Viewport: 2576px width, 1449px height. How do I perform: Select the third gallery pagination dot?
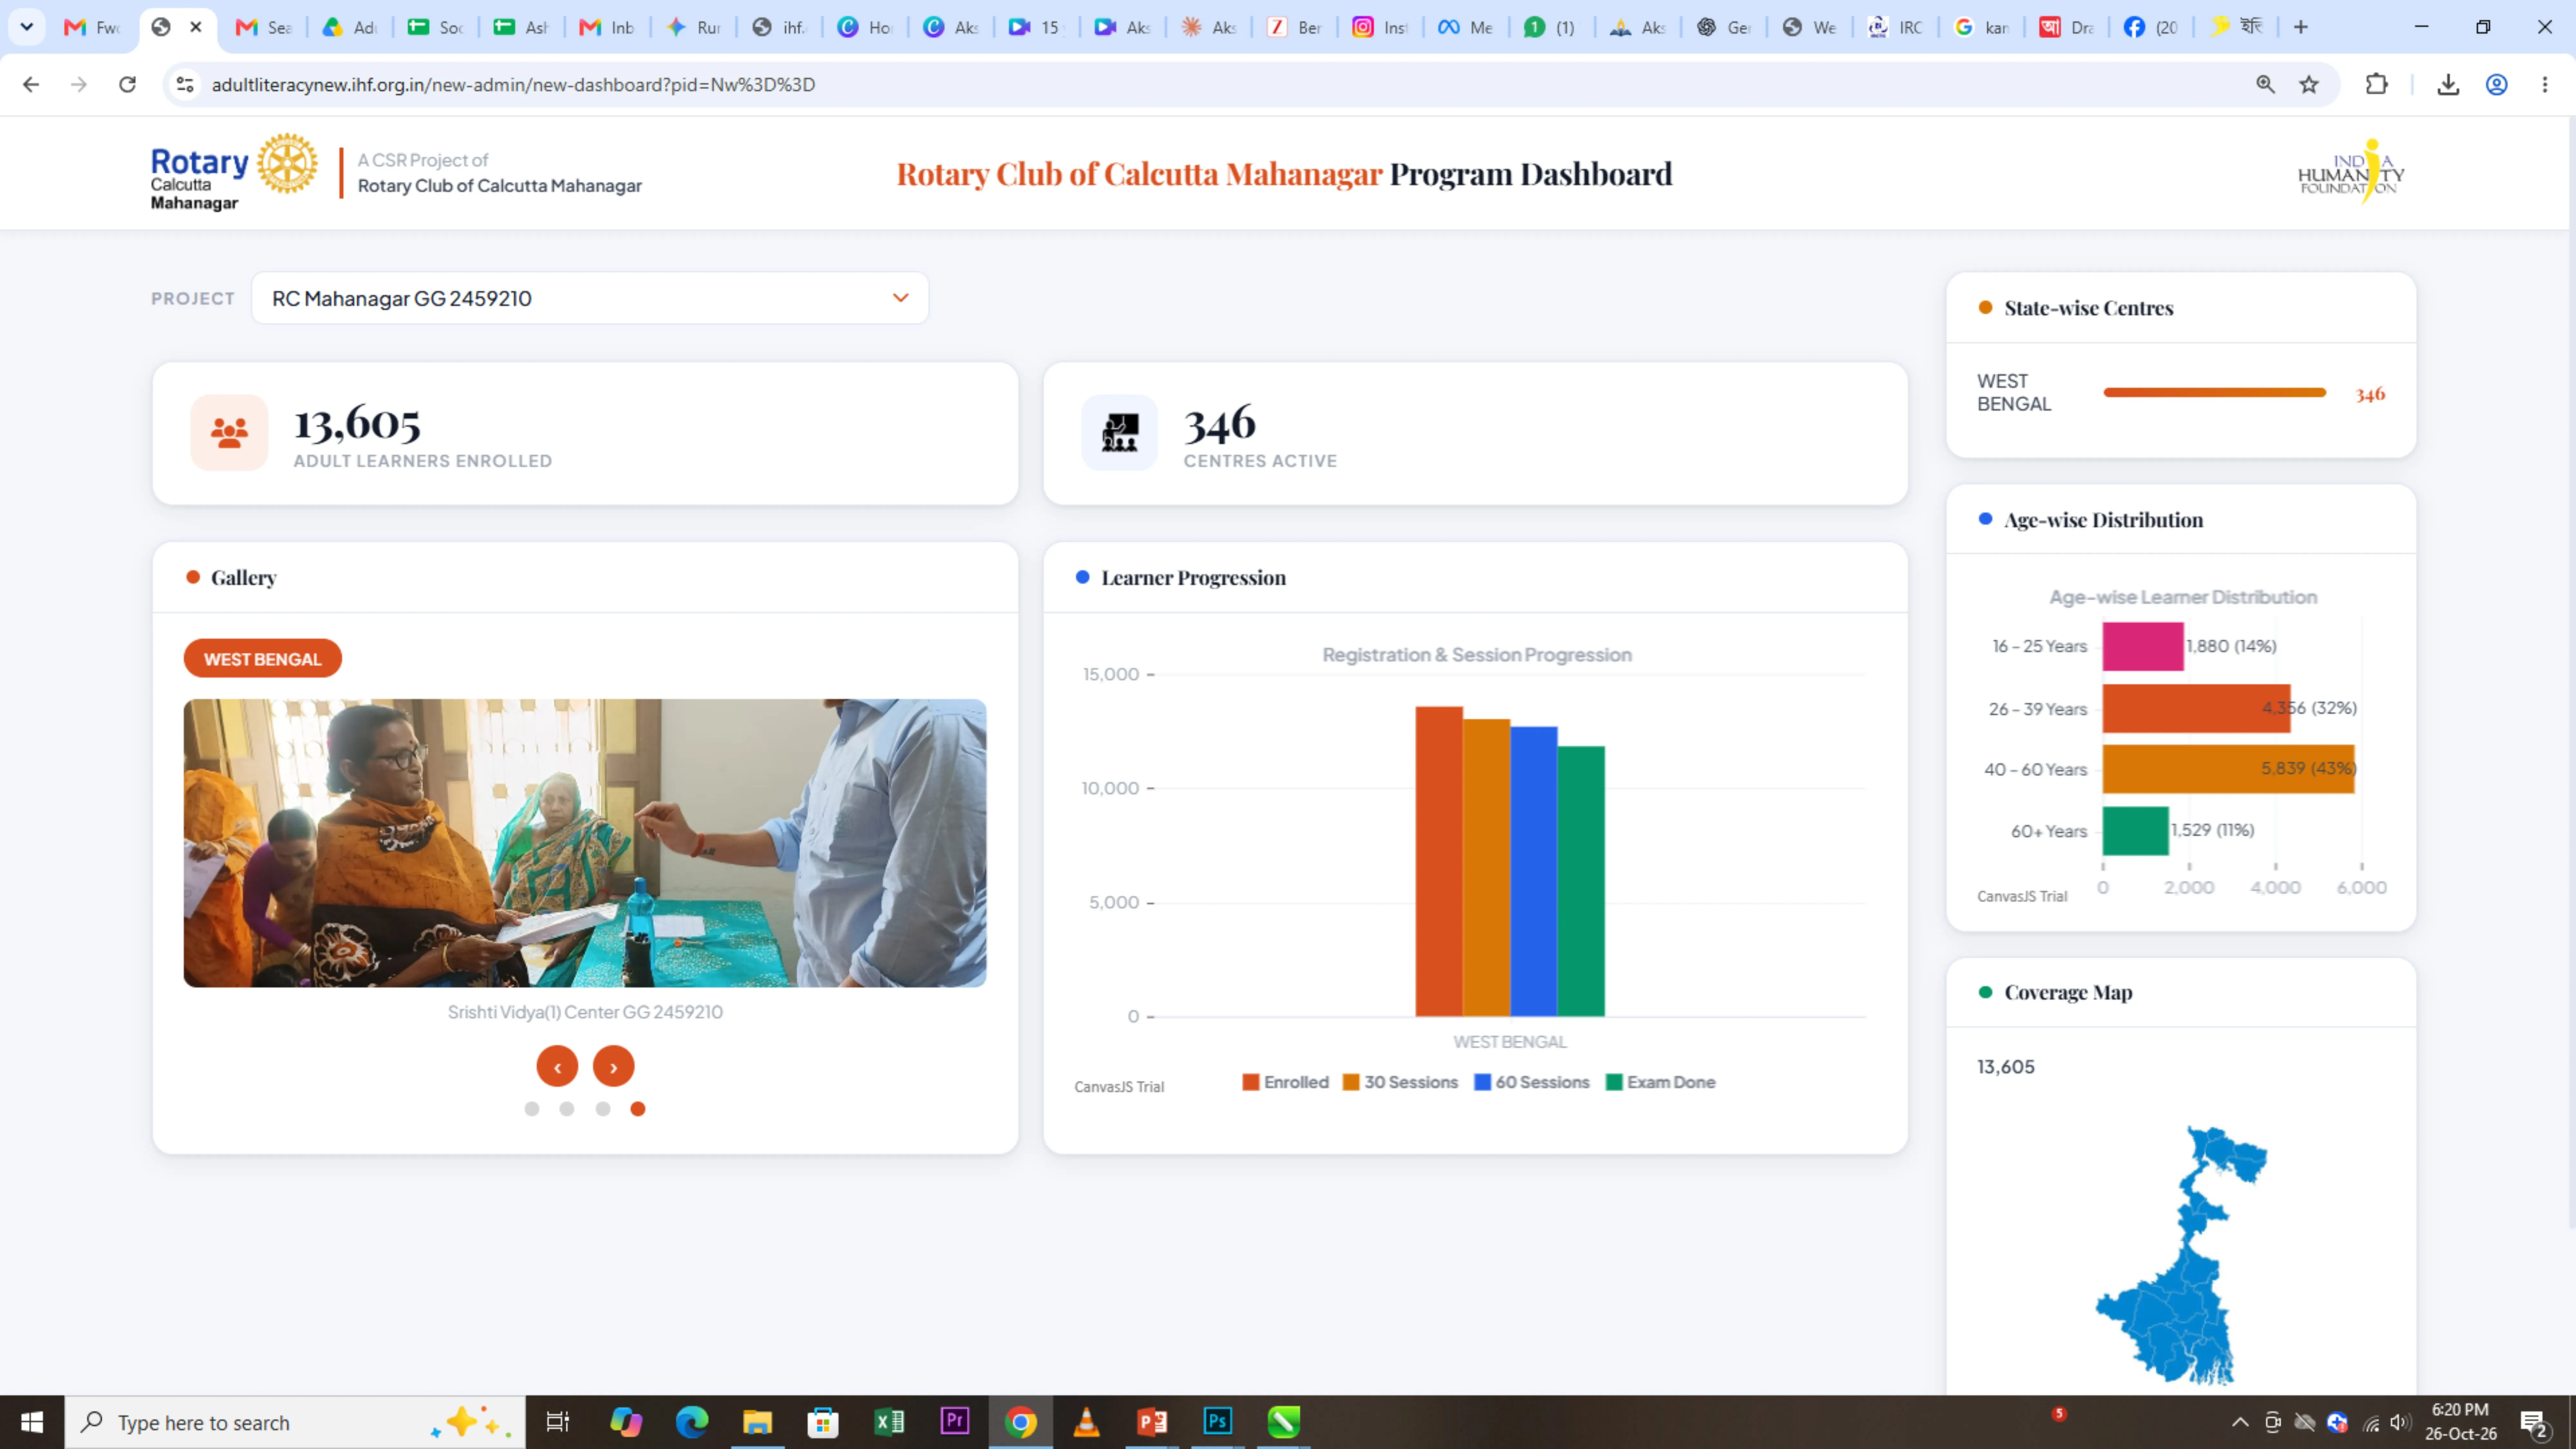click(603, 1109)
